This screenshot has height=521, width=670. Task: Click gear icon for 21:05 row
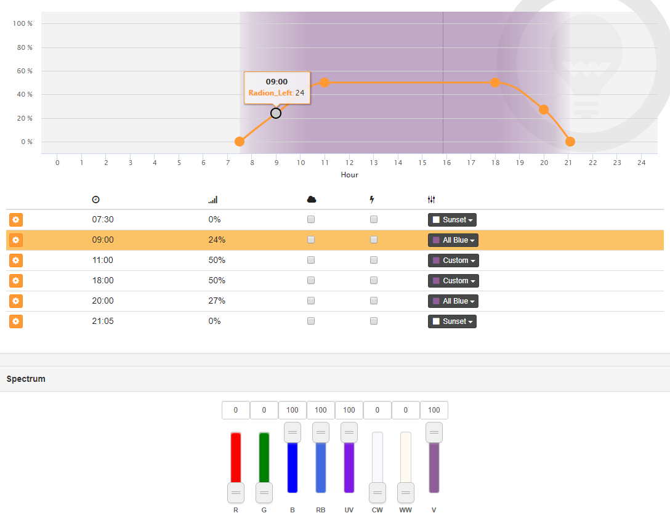click(x=16, y=321)
